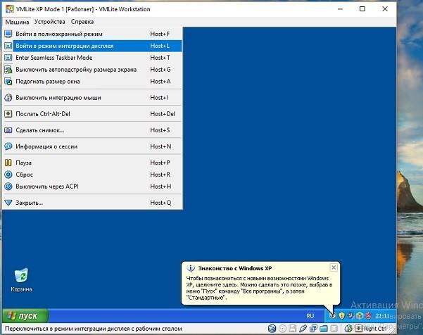Select 'Подогнать размер окна' menu entry

pos(92,82)
